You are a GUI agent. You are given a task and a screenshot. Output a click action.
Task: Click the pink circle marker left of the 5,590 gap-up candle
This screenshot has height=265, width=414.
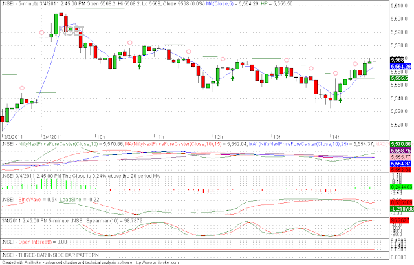41,33
